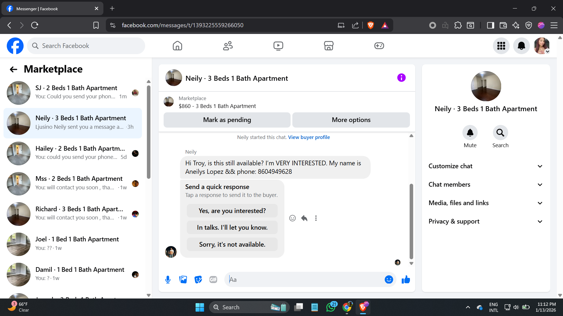Expand Customize chat section
563x316 pixels.
point(486,166)
